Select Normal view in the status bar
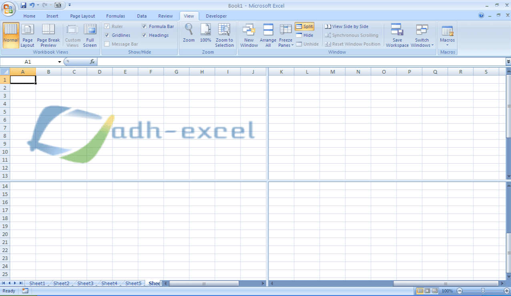Viewport: 511px width, 296px height. coord(420,291)
